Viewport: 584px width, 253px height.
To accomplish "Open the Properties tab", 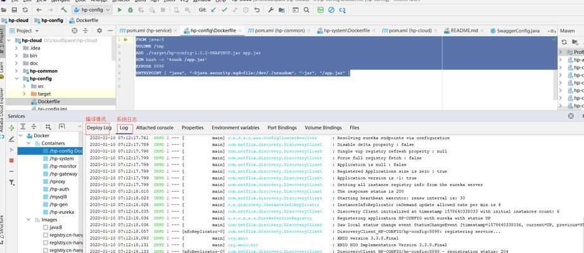I will tap(193, 128).
